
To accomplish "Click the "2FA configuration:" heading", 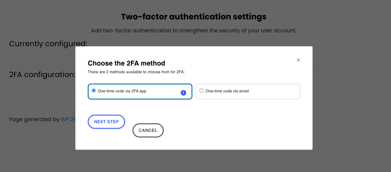I will click(x=42, y=75).
